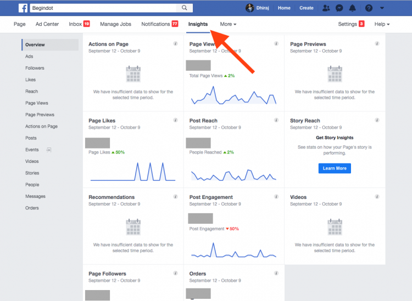Click the Notifications 77 badge
This screenshot has width=412, height=301.
click(x=175, y=24)
